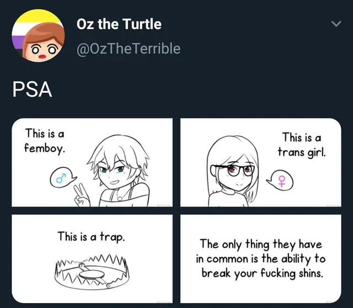Screen dimensions: 353x308
Task: Expand the tweet options chevron
Action: tap(335, 24)
